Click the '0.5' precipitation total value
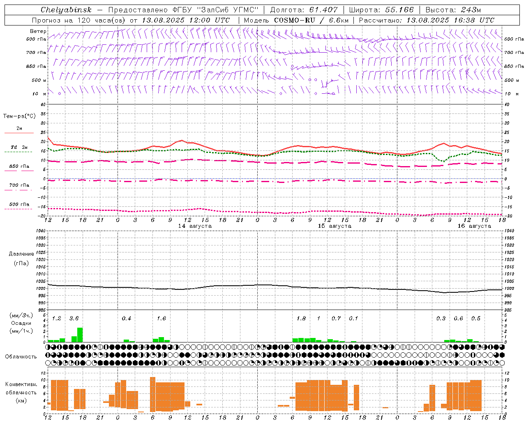This screenshot has width=526, height=421. pyautogui.click(x=476, y=318)
